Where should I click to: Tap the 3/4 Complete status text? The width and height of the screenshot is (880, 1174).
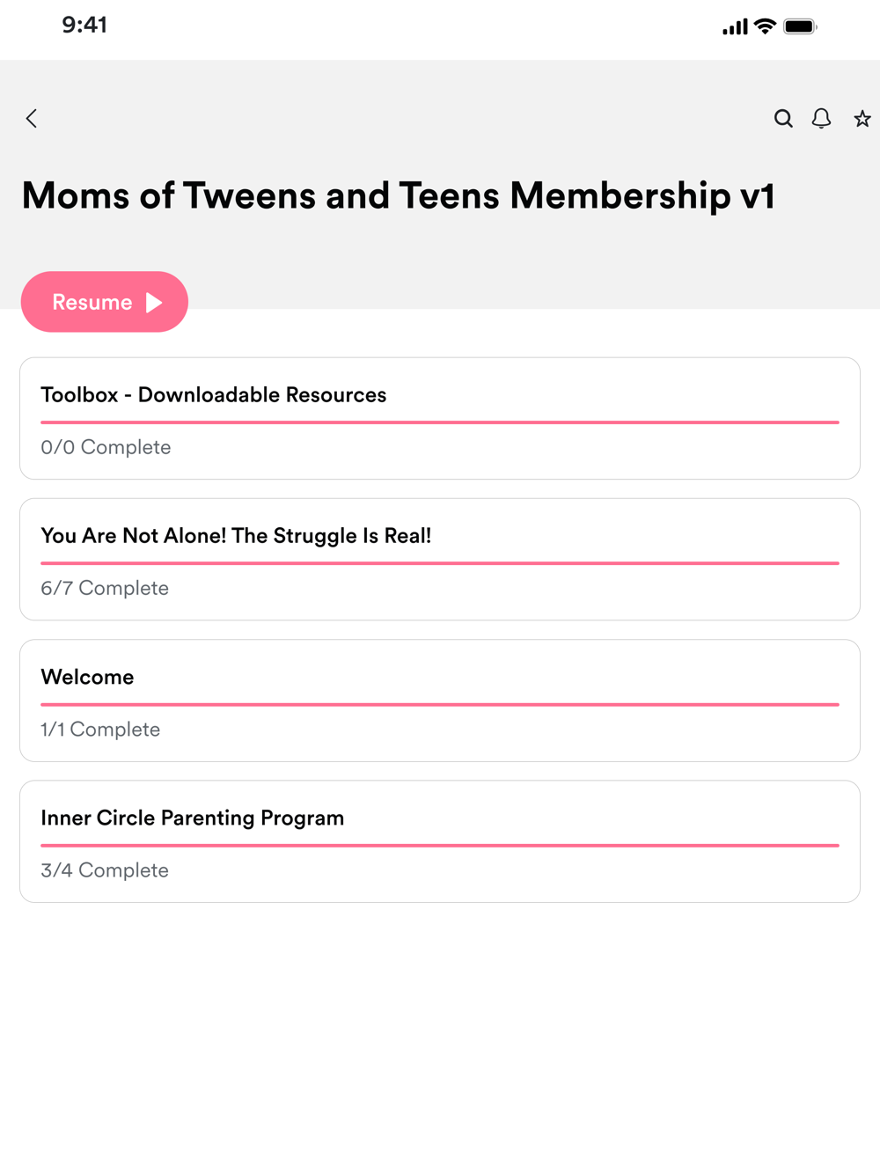point(105,870)
